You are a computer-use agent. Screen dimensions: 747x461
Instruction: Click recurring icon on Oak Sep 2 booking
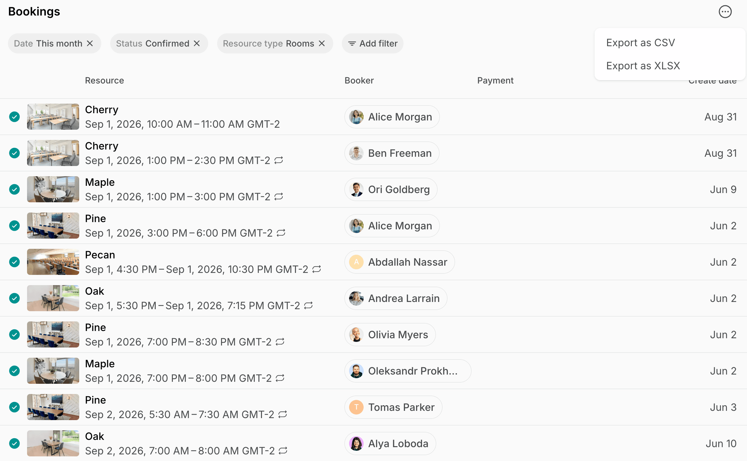click(283, 451)
